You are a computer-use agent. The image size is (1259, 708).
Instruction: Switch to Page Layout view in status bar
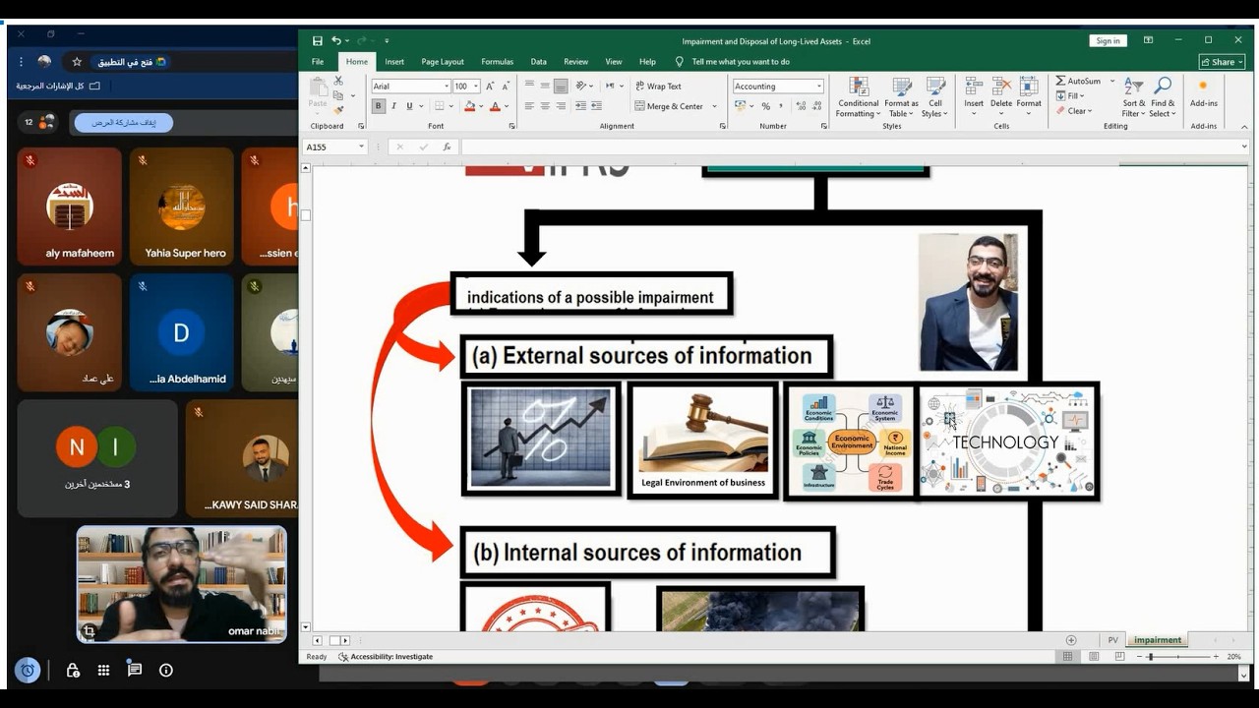(1093, 656)
